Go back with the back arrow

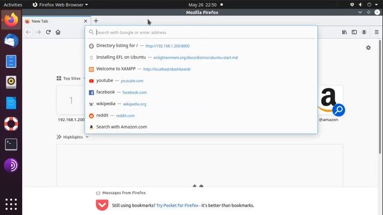(29, 32)
